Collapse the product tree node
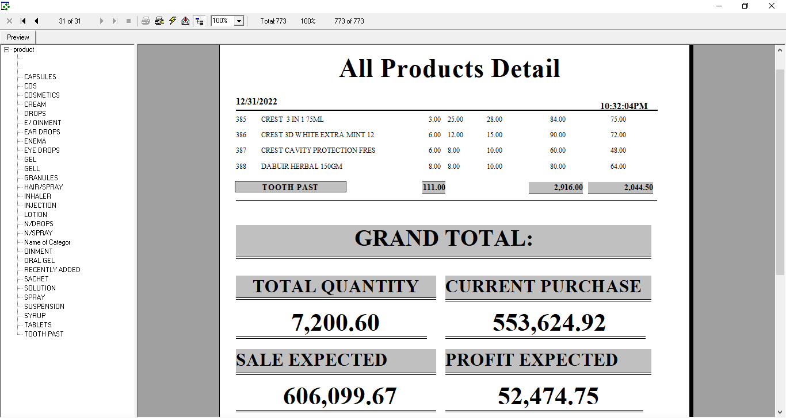786x418 pixels. (7, 49)
